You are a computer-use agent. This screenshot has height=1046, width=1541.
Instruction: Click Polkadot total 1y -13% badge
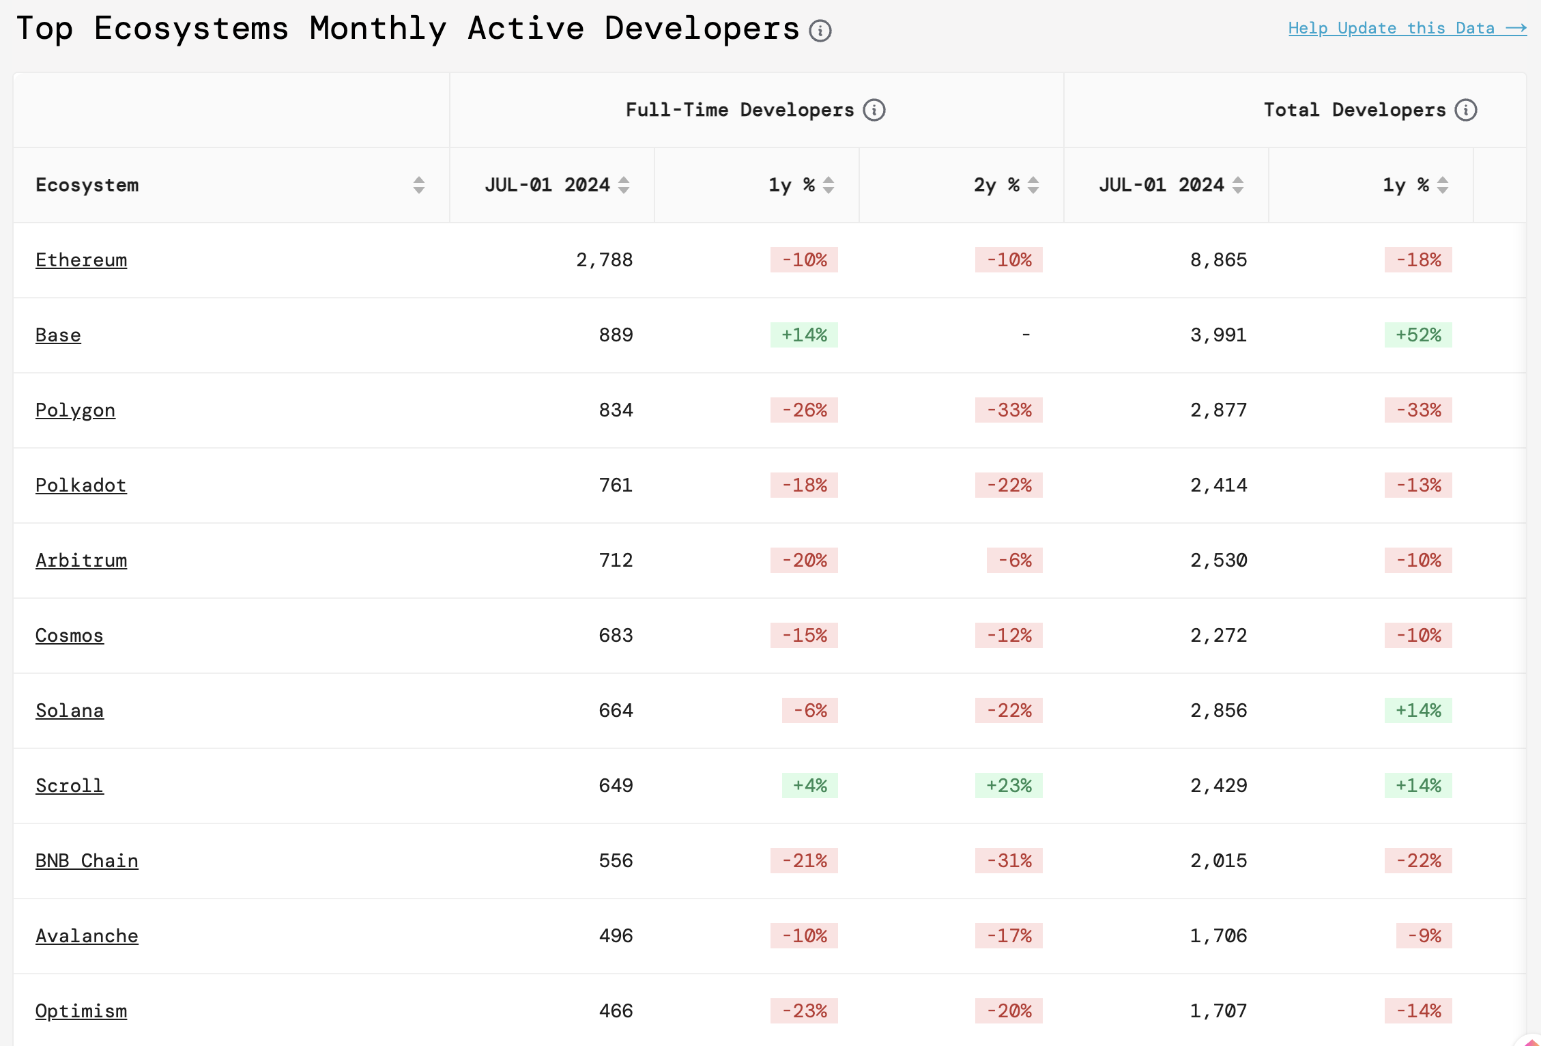(x=1418, y=485)
